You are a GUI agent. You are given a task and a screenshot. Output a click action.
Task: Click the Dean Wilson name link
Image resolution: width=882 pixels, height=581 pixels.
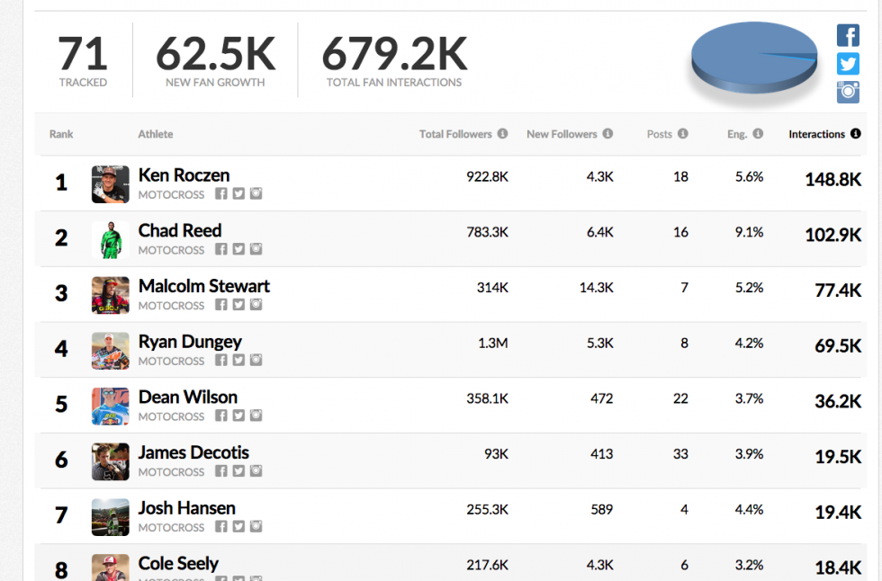pos(188,397)
